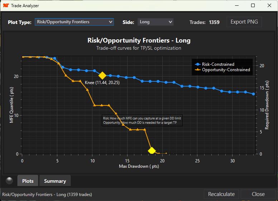278x201 pixels.
Task: Maximize the Trade Analyzer window
Action: (x=253, y=6)
